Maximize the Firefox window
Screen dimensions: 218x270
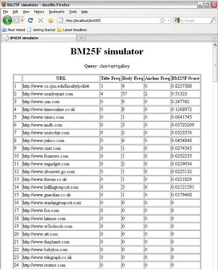(207, 5)
